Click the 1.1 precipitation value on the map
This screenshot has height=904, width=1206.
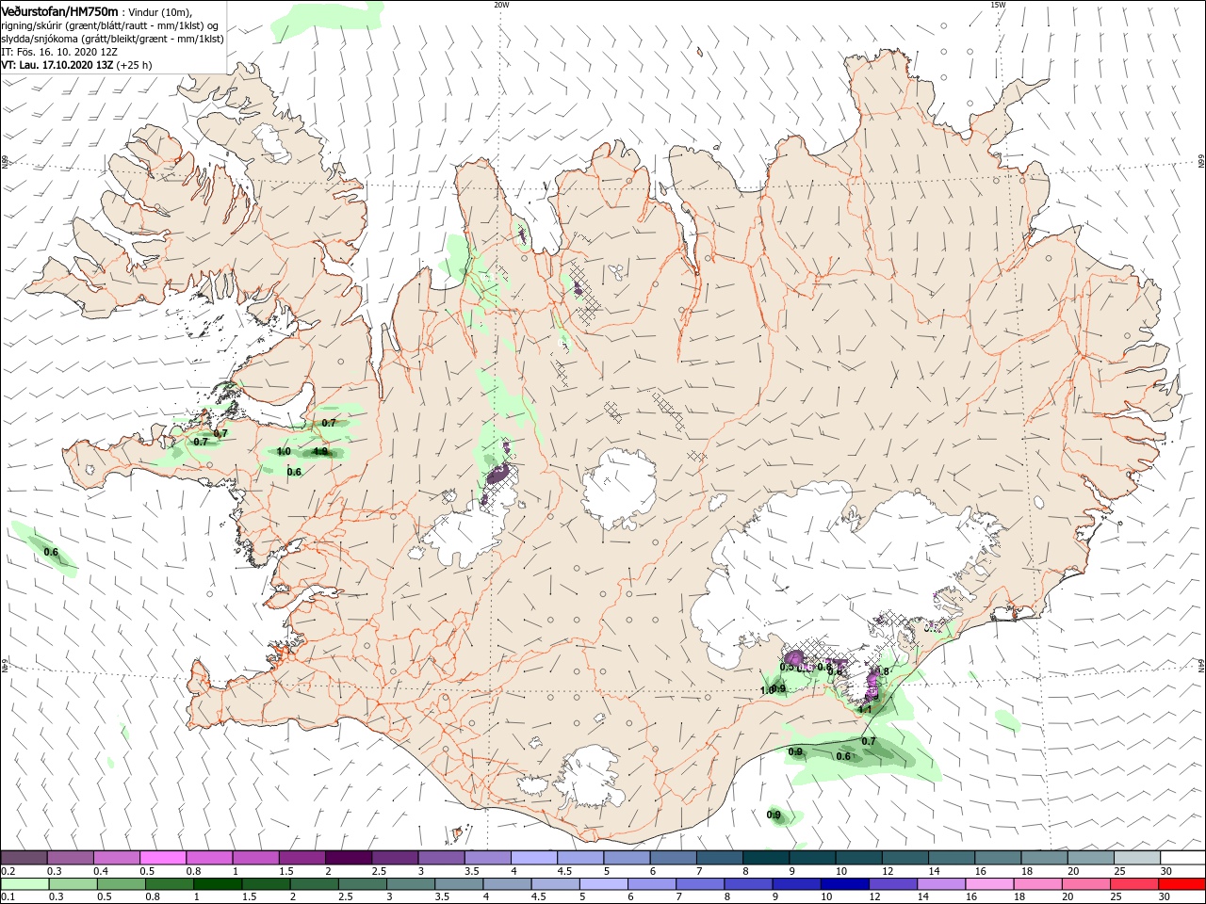click(x=865, y=710)
